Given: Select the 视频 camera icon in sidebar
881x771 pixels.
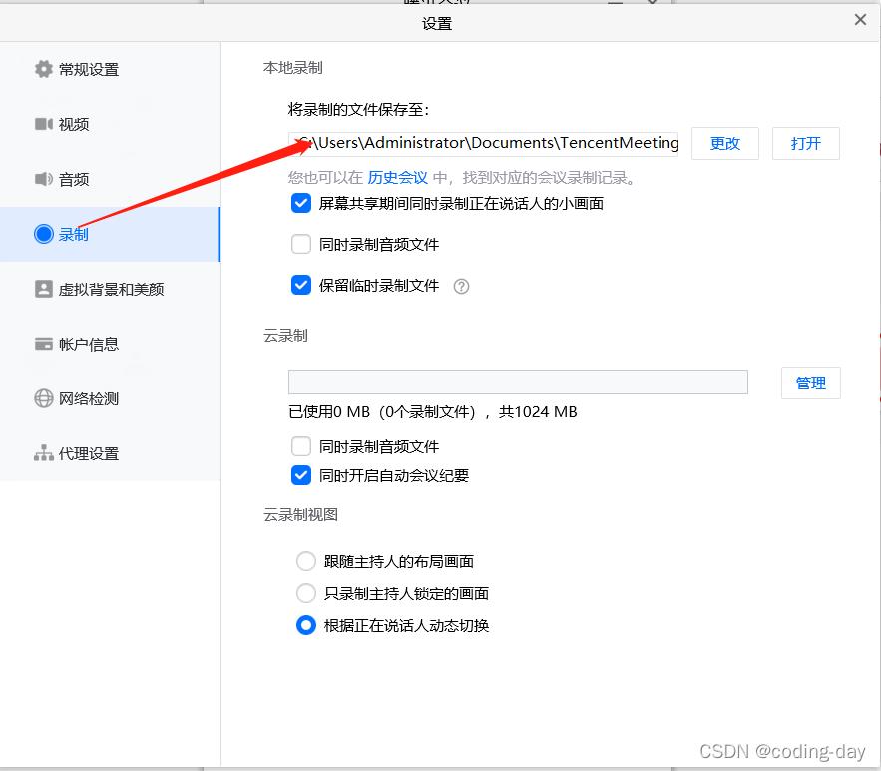Looking at the screenshot, I should [44, 124].
